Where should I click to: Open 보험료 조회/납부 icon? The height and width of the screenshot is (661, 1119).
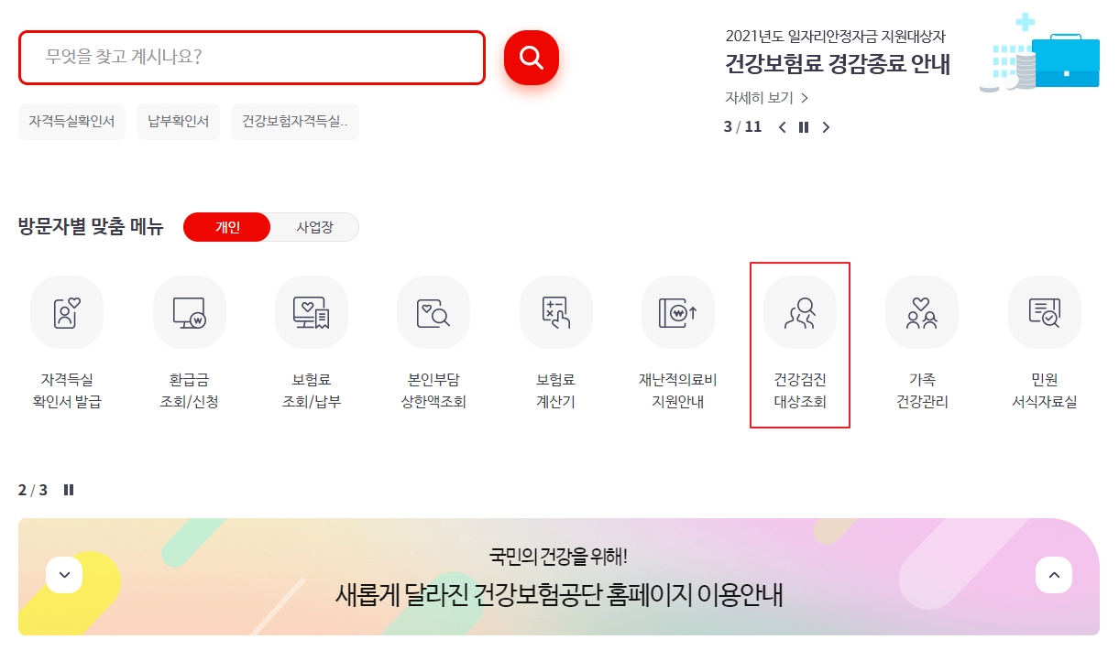coord(312,312)
